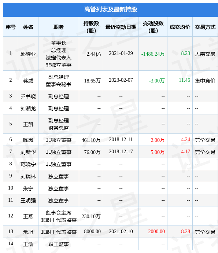Click the name 王明强
Viewport: 218px width, 253px height.
coord(28,201)
